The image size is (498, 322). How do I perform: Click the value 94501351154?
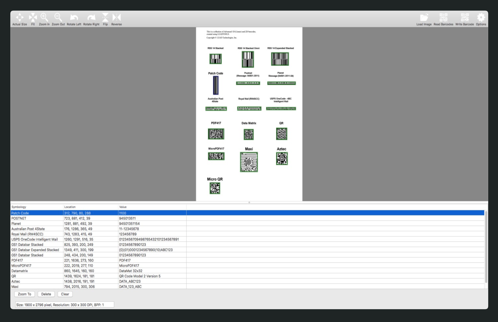click(x=129, y=224)
